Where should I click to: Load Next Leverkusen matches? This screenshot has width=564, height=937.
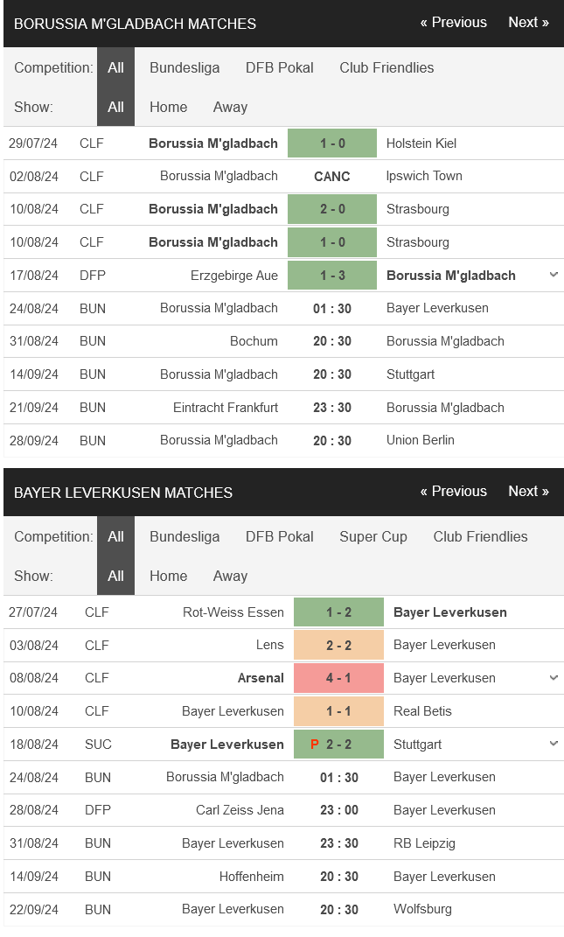click(528, 492)
